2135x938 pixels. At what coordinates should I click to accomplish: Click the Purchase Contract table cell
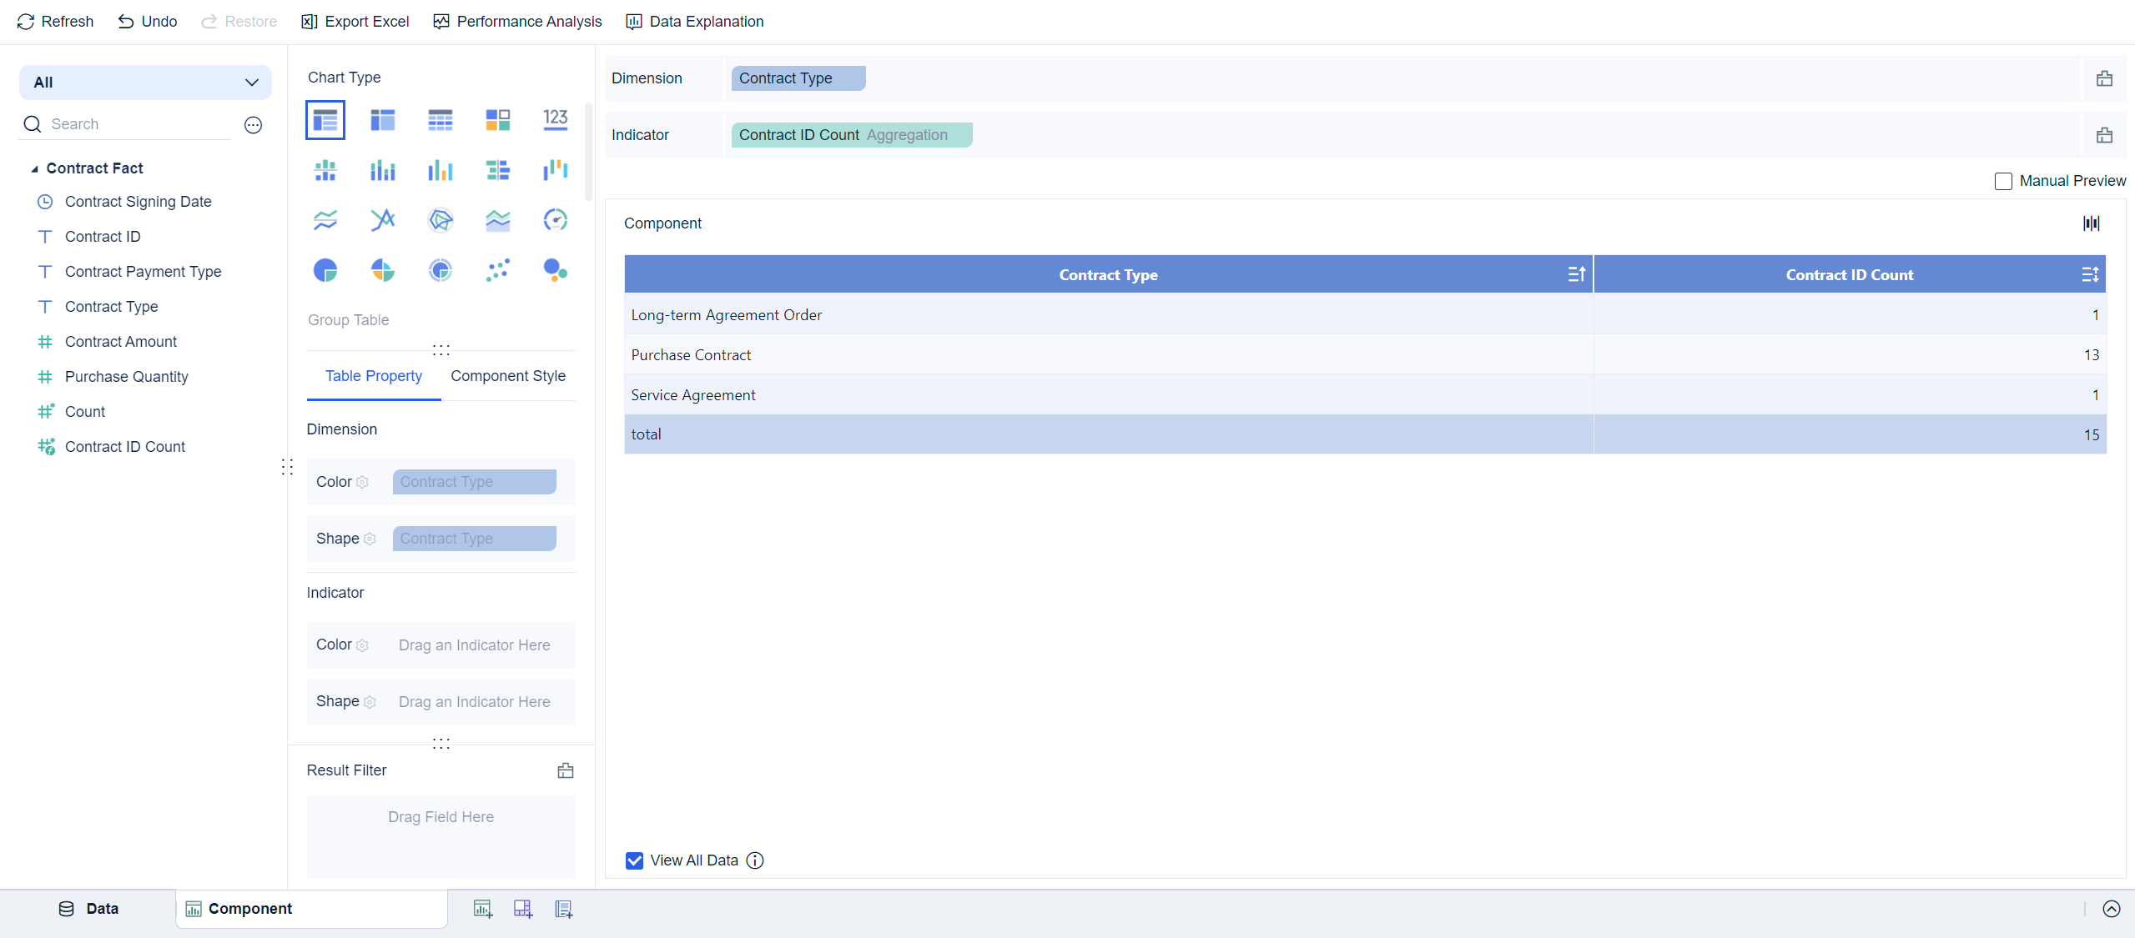pos(1108,355)
